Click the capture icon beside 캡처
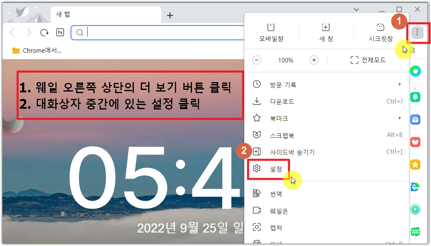 257,227
